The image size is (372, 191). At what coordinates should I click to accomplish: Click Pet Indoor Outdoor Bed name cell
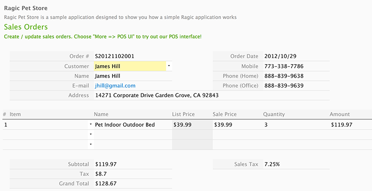[x=125, y=125]
